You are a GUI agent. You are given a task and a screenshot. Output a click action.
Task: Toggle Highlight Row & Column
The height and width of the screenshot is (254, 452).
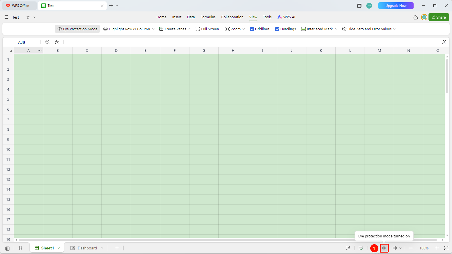(126, 29)
